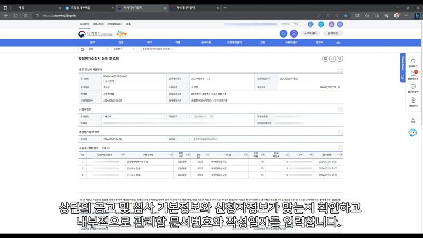Click the browser refresh icon
Screen dimensions: 423x238
tap(16, 16)
